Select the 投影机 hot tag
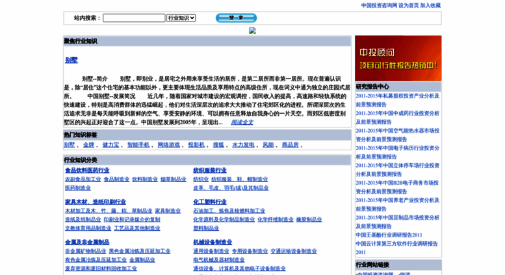Screen dimensions: 505x275 click(196, 145)
